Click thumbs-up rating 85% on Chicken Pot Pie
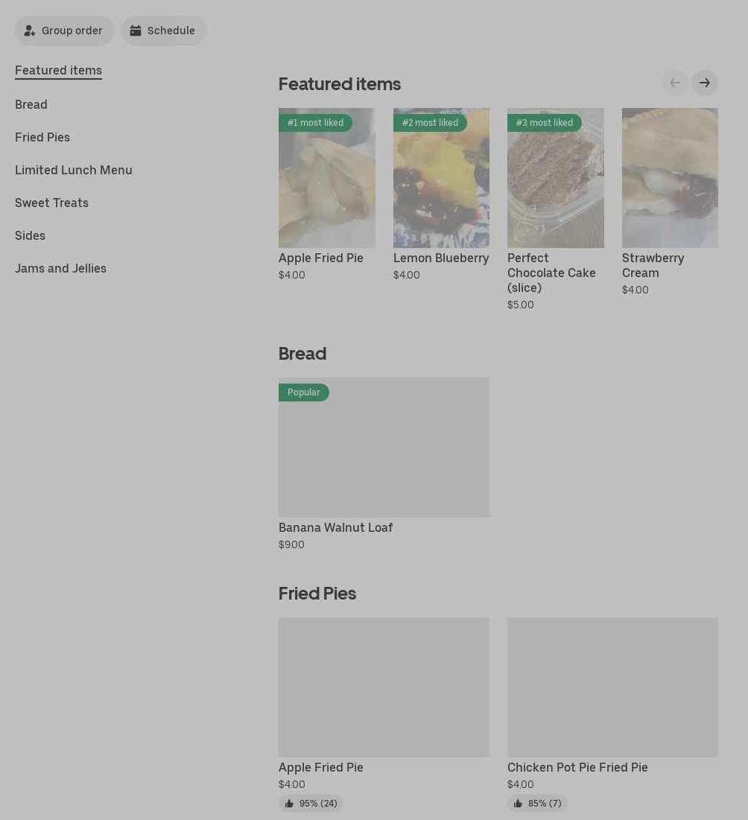Image resolution: width=748 pixels, height=820 pixels. [x=537, y=803]
